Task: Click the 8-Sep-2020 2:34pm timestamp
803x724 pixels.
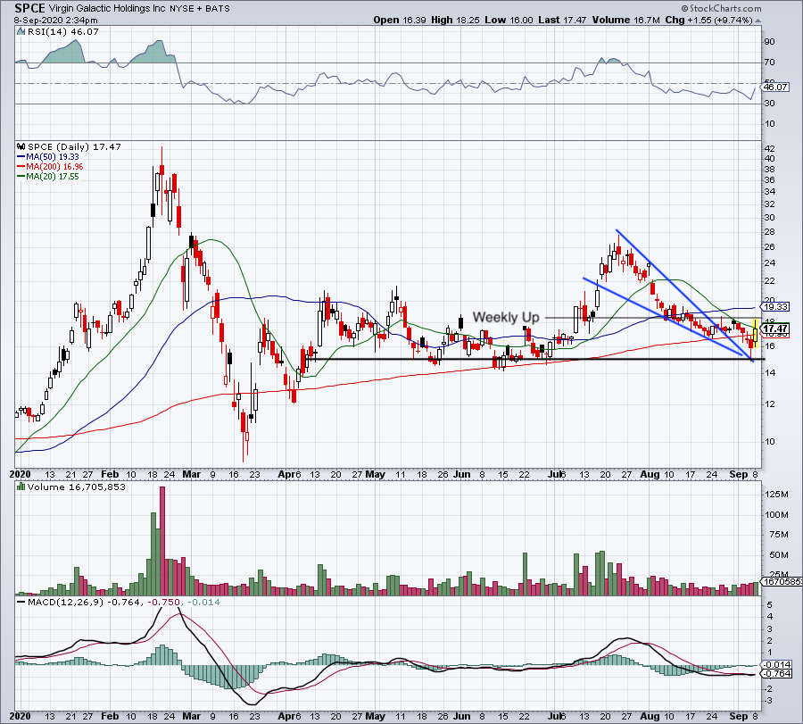Action: point(56,21)
